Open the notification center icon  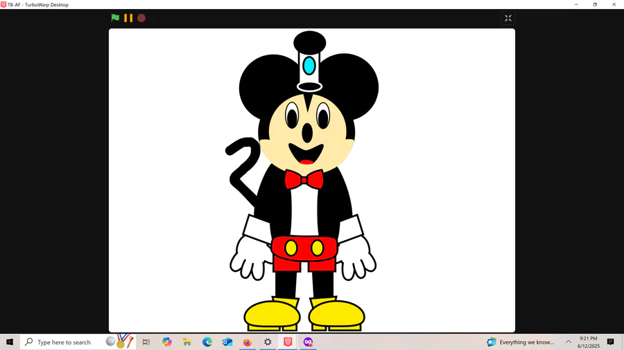[x=610, y=342]
